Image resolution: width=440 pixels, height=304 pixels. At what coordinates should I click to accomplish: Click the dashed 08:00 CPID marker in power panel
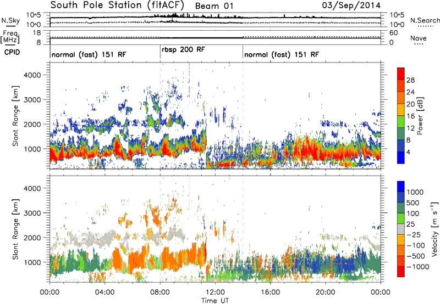click(x=160, y=115)
